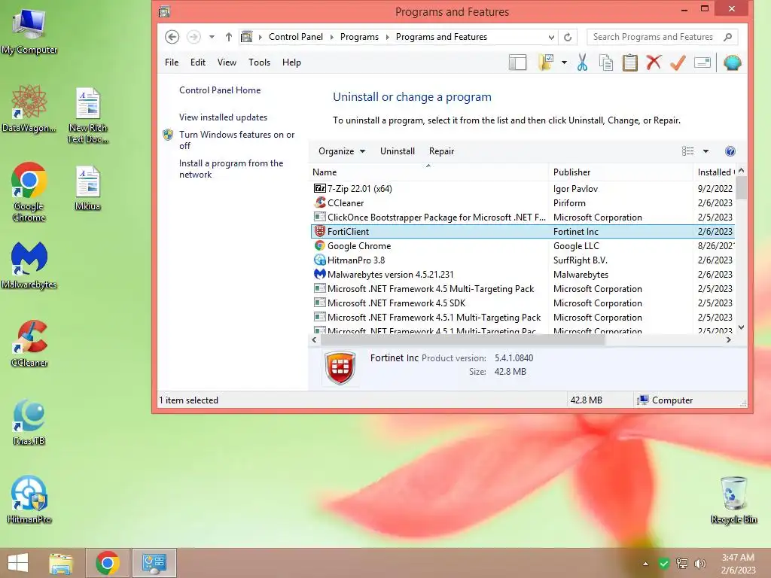The image size is (771, 578).
Task: Select the Recycle Bin desktop icon
Action: pyautogui.click(x=733, y=500)
